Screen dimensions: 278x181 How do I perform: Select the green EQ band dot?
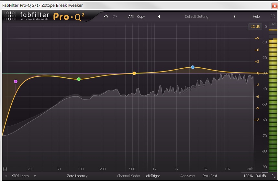pyautogui.click(x=79, y=79)
